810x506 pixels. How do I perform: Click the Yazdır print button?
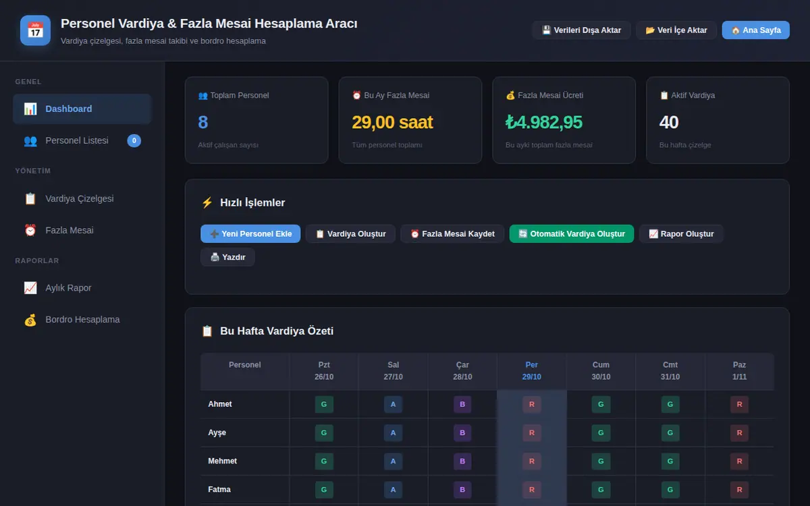[x=227, y=257]
